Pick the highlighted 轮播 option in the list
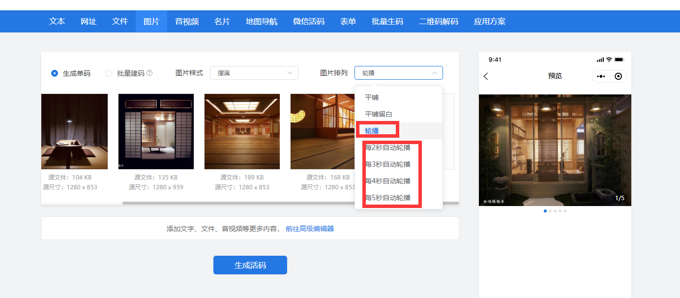 point(399,131)
